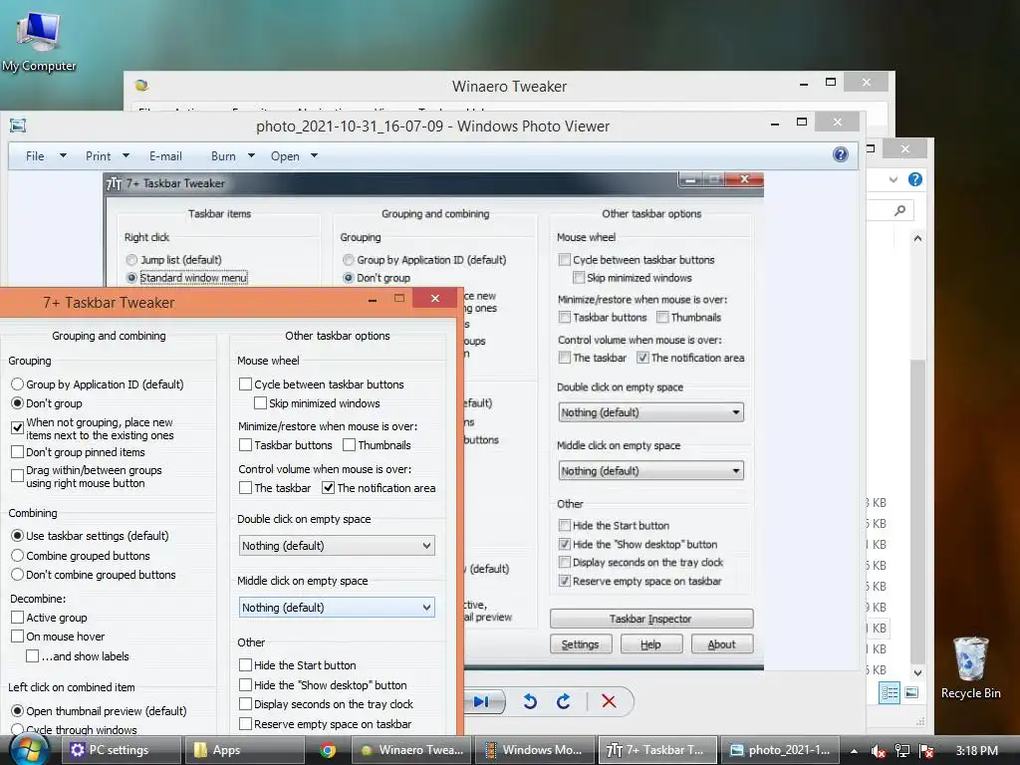Click the muted volume tray icon
Viewport: 1020px width, 765px height.
(x=878, y=751)
